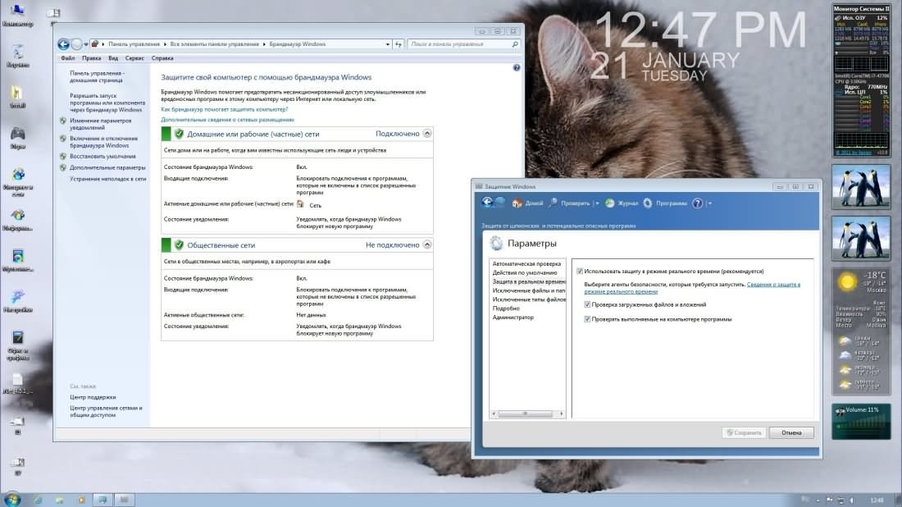This screenshot has width=902, height=507.
Task: Open Изменение параметров уведомлений link
Action: tap(101, 125)
